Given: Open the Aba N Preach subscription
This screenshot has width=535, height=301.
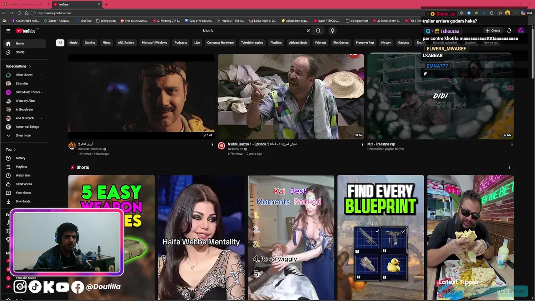Looking at the screenshot, I should click(25, 118).
